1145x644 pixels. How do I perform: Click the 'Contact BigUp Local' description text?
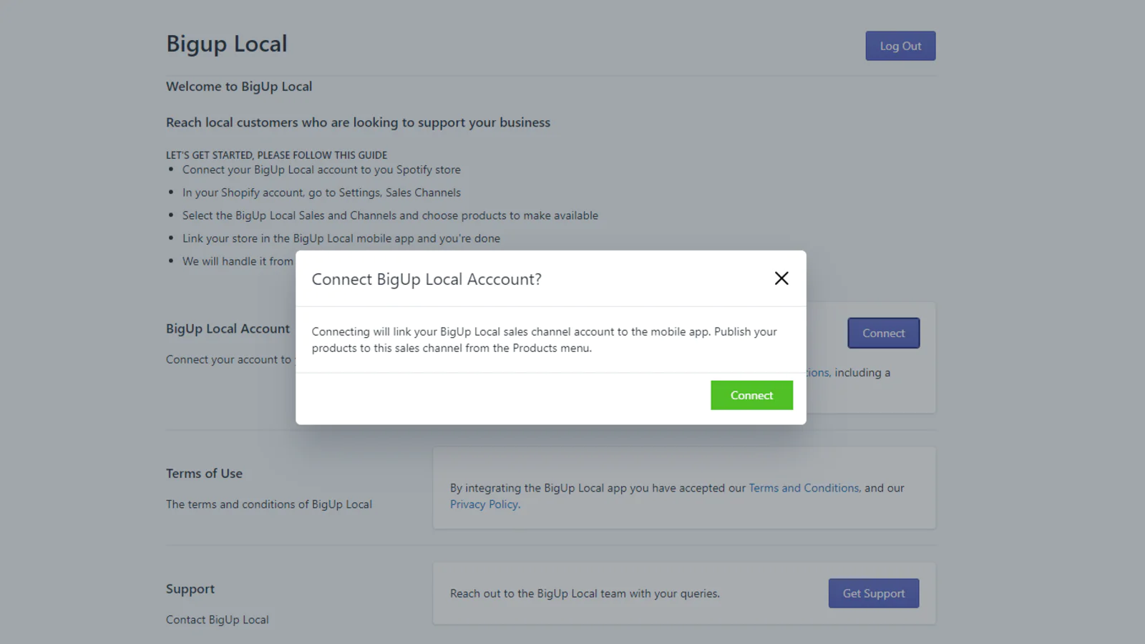pyautogui.click(x=218, y=620)
